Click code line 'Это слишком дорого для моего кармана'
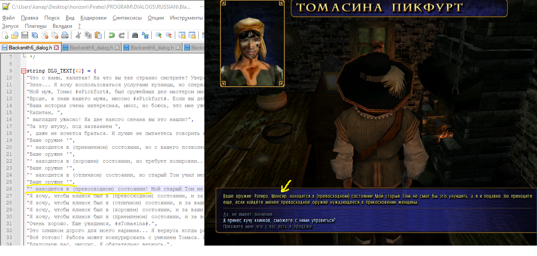This screenshot has width=537, height=256. [115, 230]
